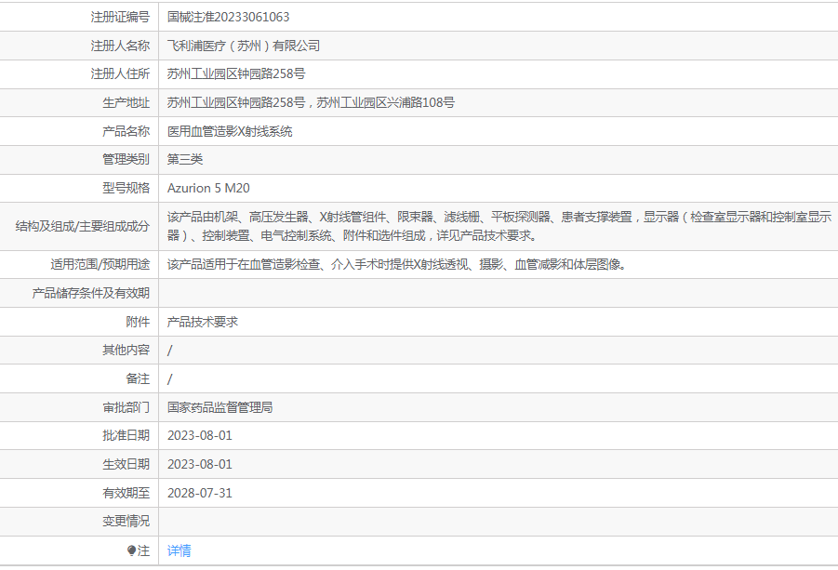Click the slash value in 其他内容 row

pyautogui.click(x=170, y=351)
